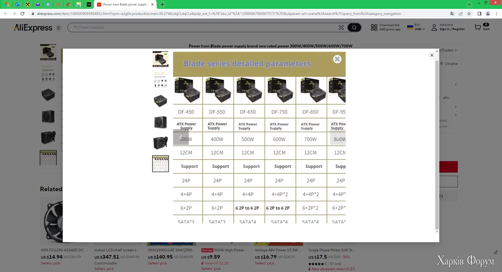The height and width of the screenshot is (272, 502).
Task: Open the Chrome three-dot menu
Action: pyautogui.click(x=496, y=14)
